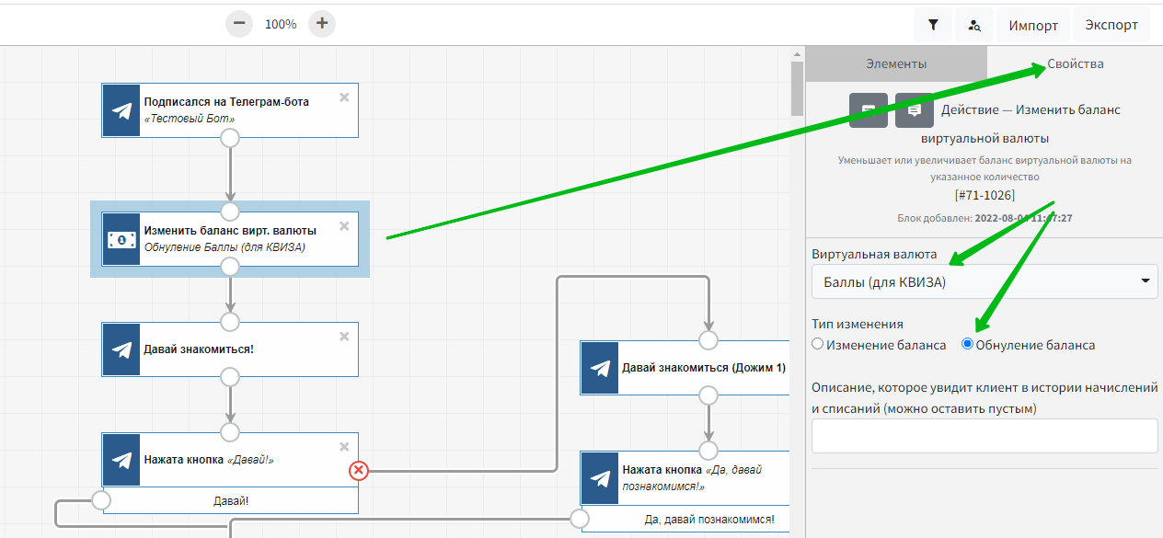The height and width of the screenshot is (538, 1163).
Task: Click the second comment icon in properties panel
Action: click(x=914, y=109)
